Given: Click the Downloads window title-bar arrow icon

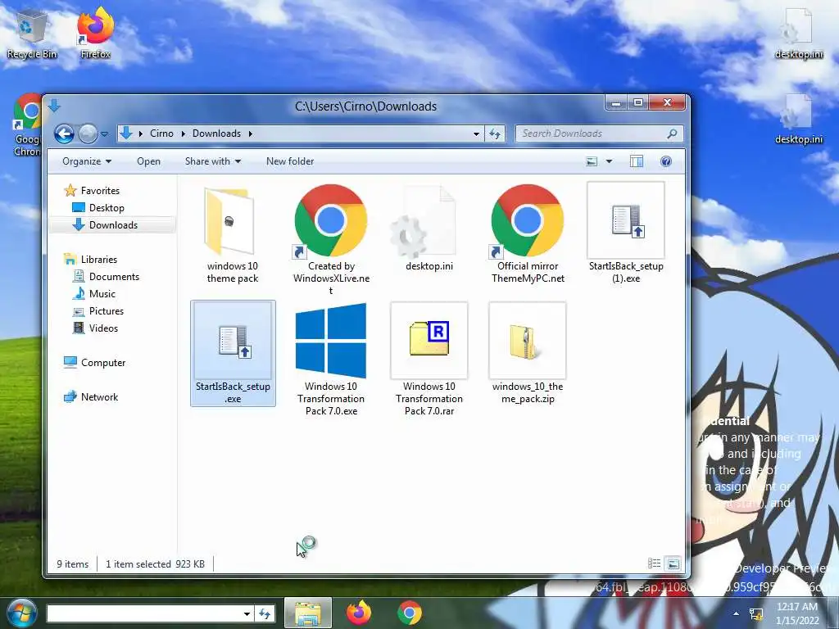Looking at the screenshot, I should 54,106.
